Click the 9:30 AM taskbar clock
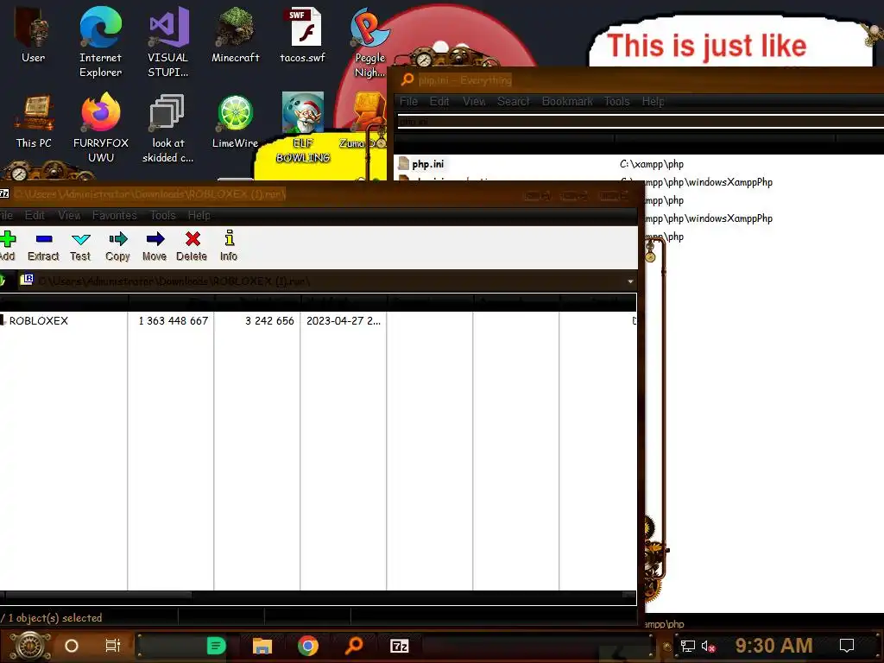Viewport: 884px width, 663px height. coord(774,646)
